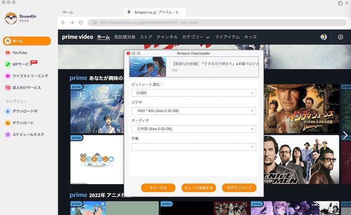Viewport: 351px width, 215px height.
Task: Click the すずめの戸締まり thumbnail in the dialog
Action: pos(148,67)
